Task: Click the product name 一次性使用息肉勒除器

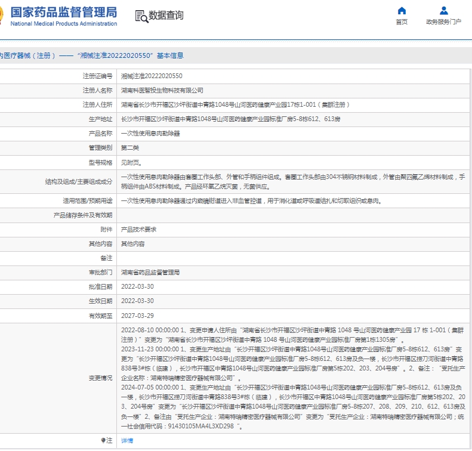Action: coord(150,134)
